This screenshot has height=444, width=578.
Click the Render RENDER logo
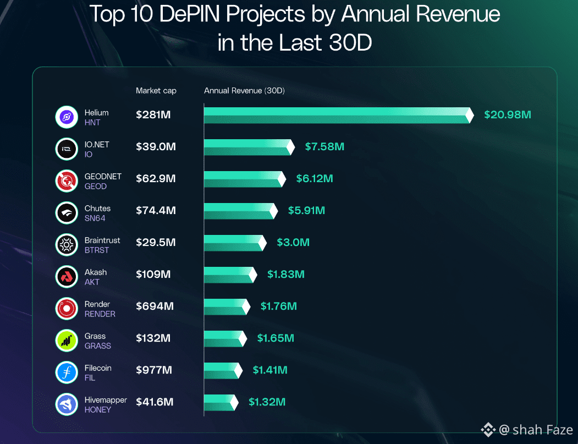point(66,309)
